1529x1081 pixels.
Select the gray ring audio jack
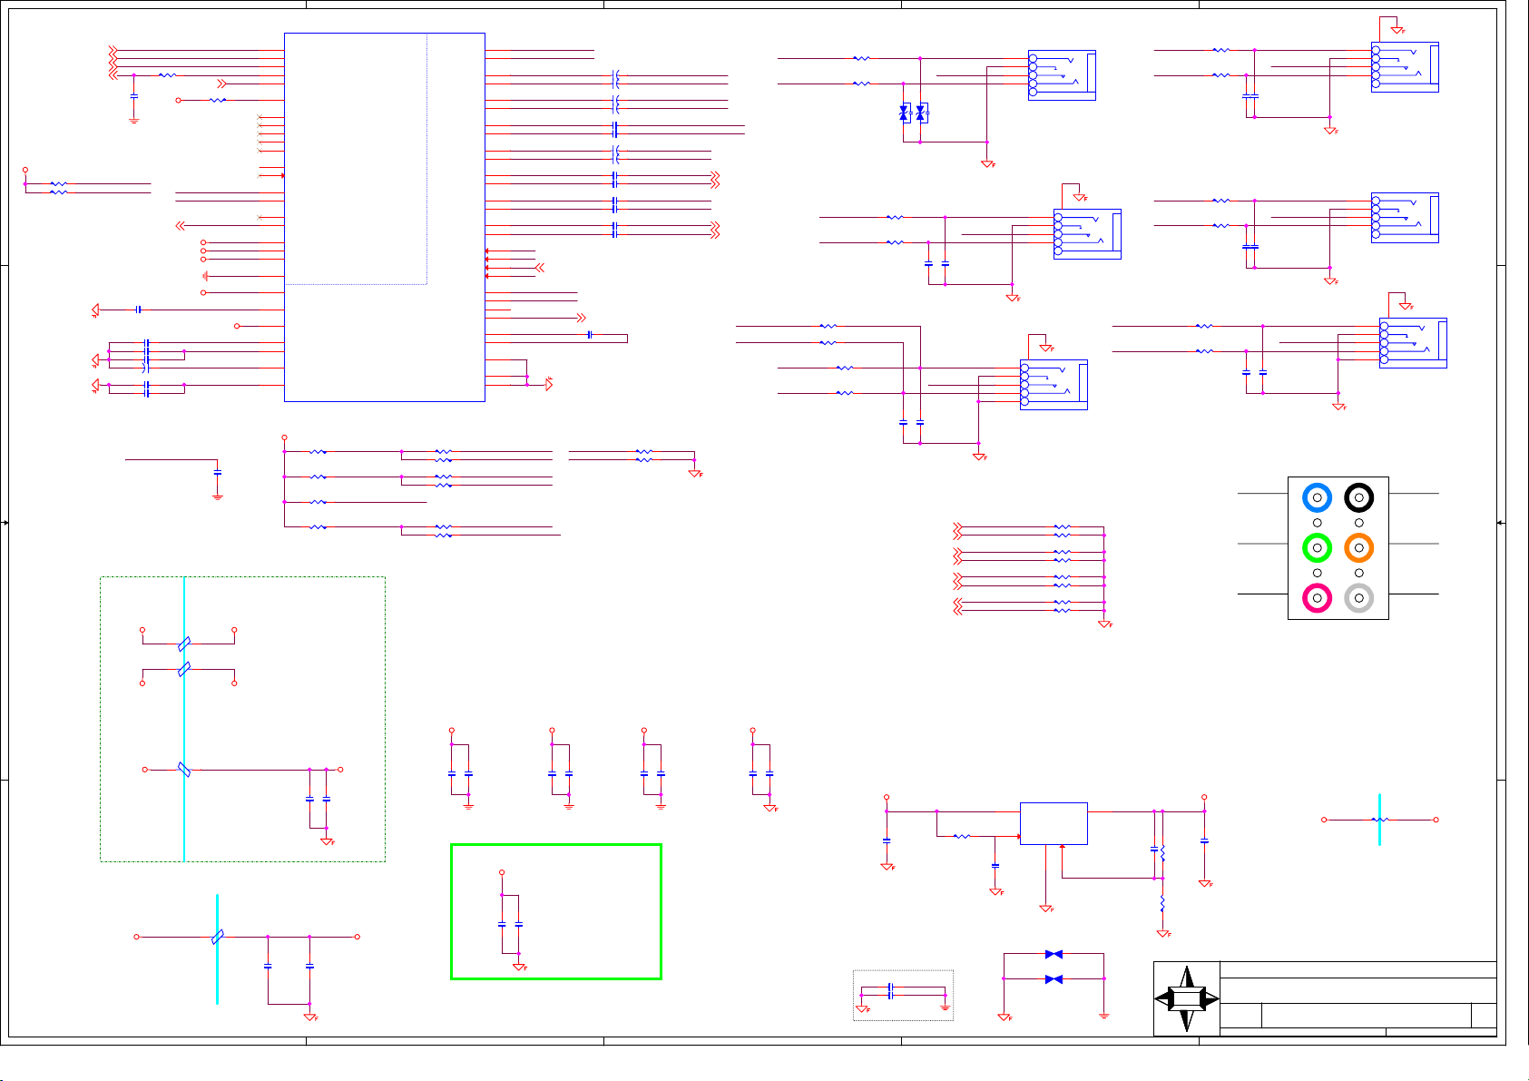tap(1358, 598)
